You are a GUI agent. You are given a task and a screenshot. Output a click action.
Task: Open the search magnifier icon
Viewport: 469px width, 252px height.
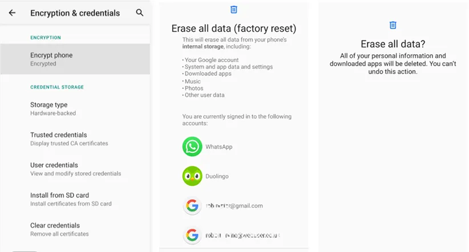[140, 13]
